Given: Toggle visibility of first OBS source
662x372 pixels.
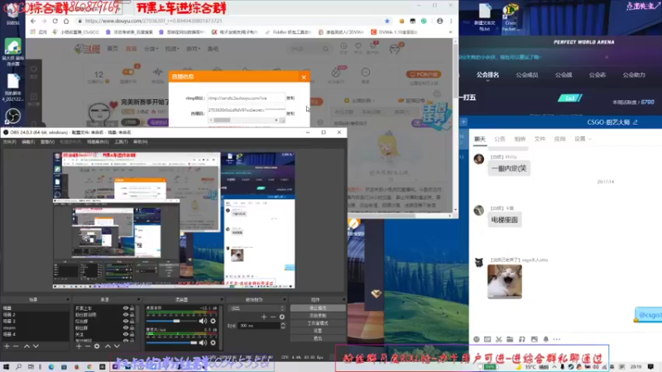Looking at the screenshot, I should (126, 308).
